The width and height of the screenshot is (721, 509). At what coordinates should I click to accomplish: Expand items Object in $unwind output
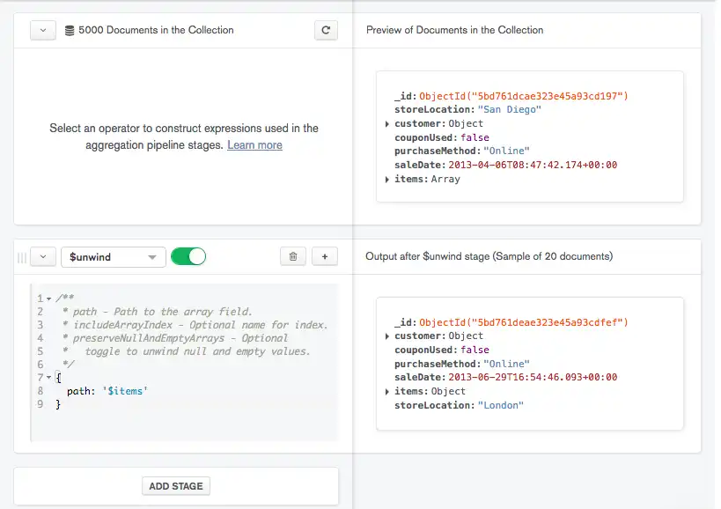(x=388, y=392)
